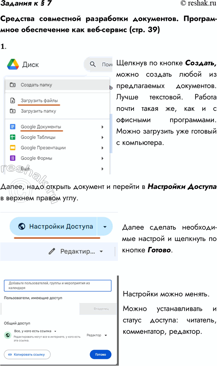Open the Все, у кого есть ссылка dropdown
This screenshot has width=217, height=366.
pos(35,331)
